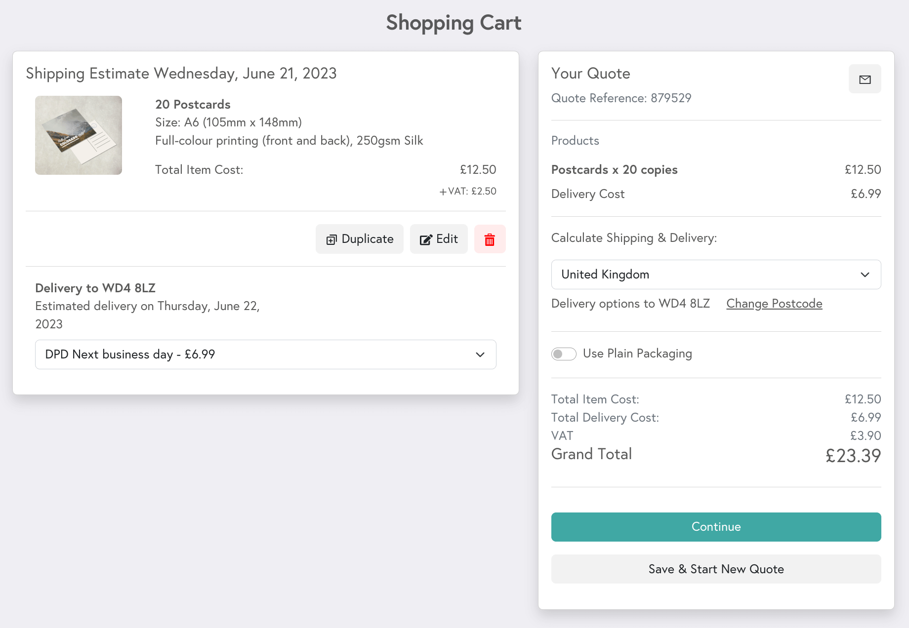Select the edit pencil icon
This screenshot has width=909, height=628.
[x=427, y=239]
